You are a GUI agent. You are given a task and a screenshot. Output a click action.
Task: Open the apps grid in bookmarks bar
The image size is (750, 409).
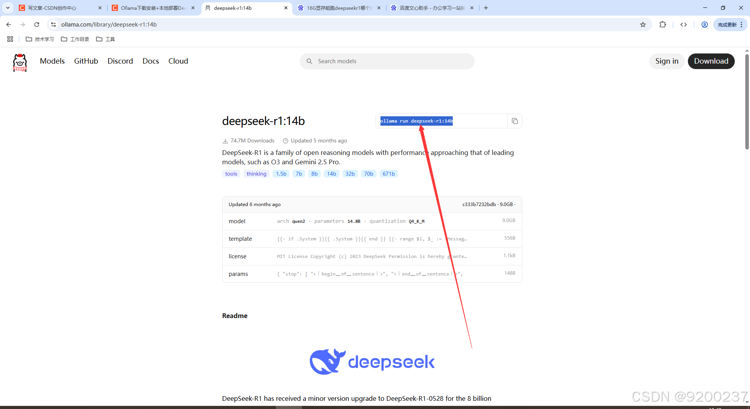[10, 39]
